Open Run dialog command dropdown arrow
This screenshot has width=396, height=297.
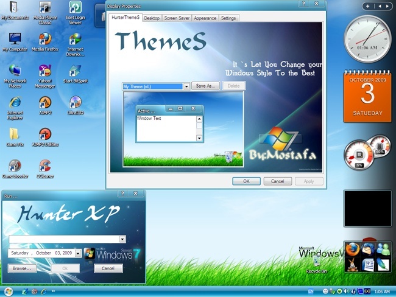[x=122, y=239]
